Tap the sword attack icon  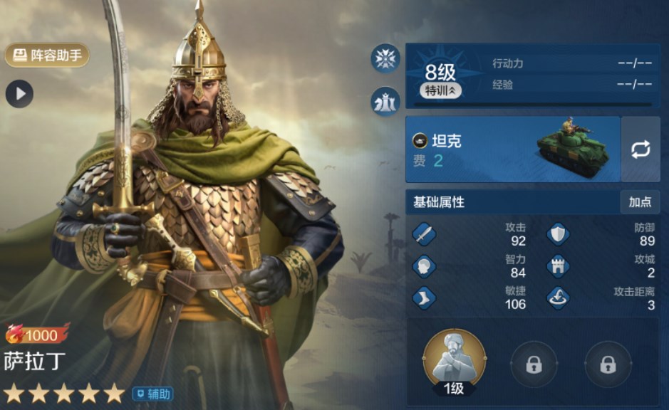point(424,234)
